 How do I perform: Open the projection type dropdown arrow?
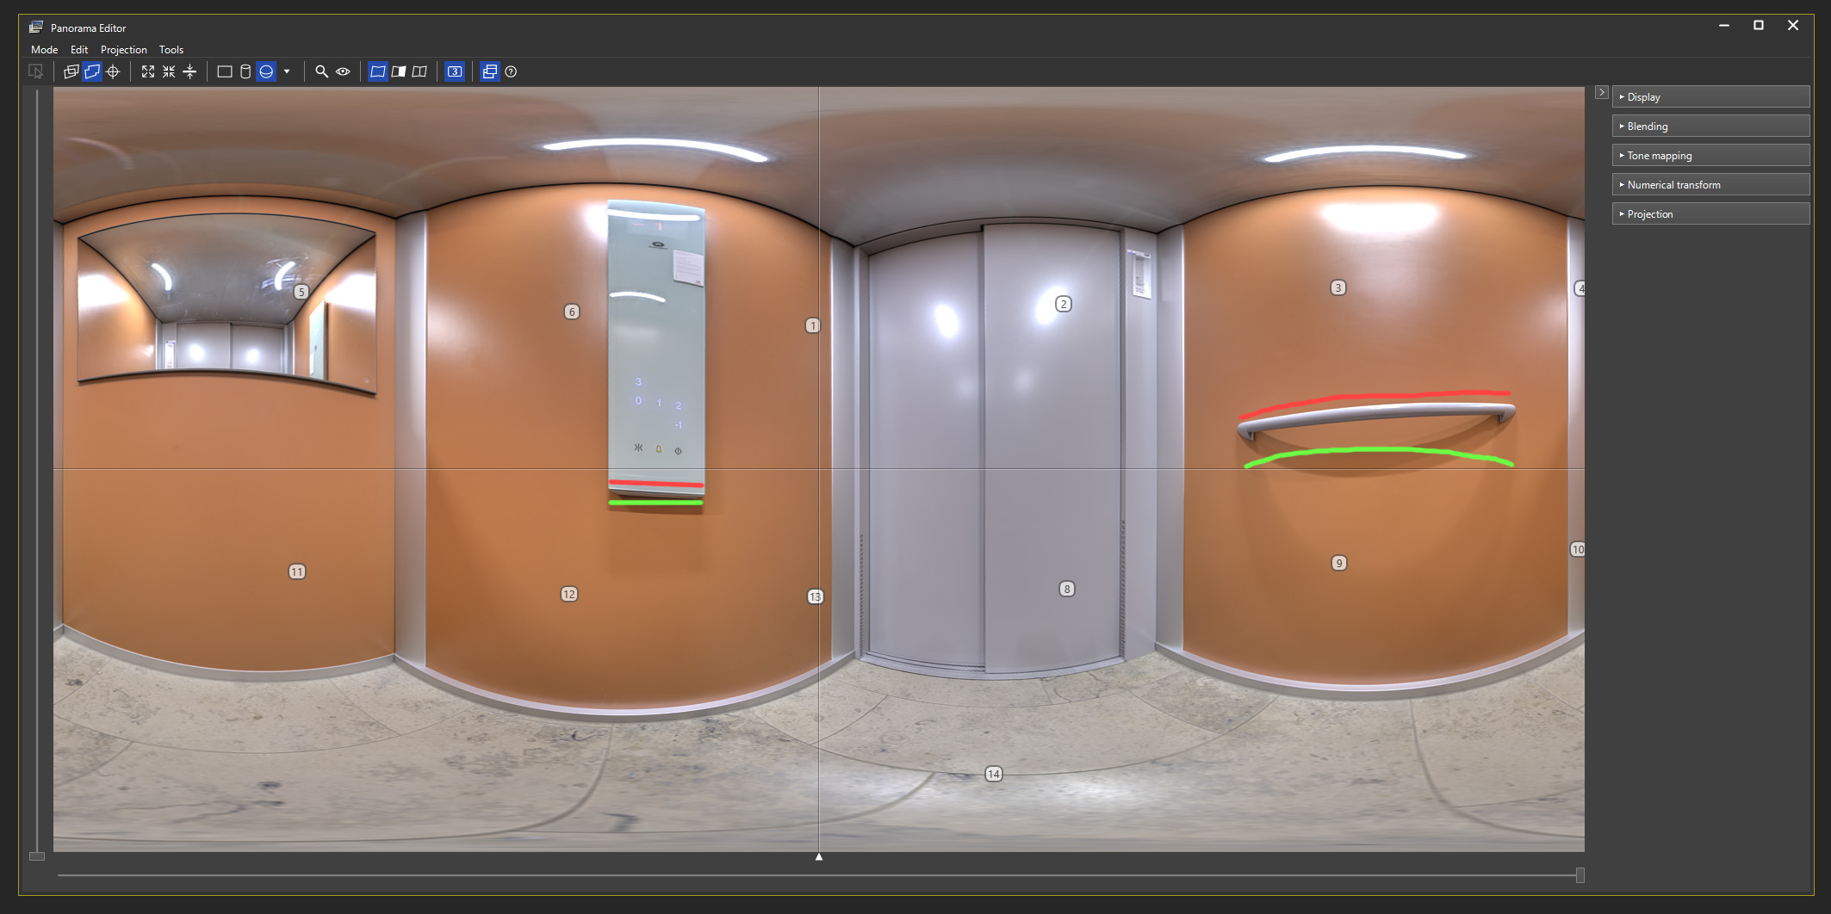point(287,72)
